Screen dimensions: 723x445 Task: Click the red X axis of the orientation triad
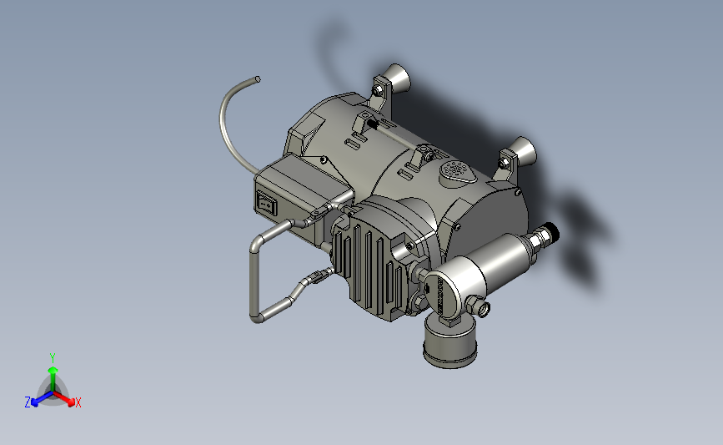coord(64,398)
